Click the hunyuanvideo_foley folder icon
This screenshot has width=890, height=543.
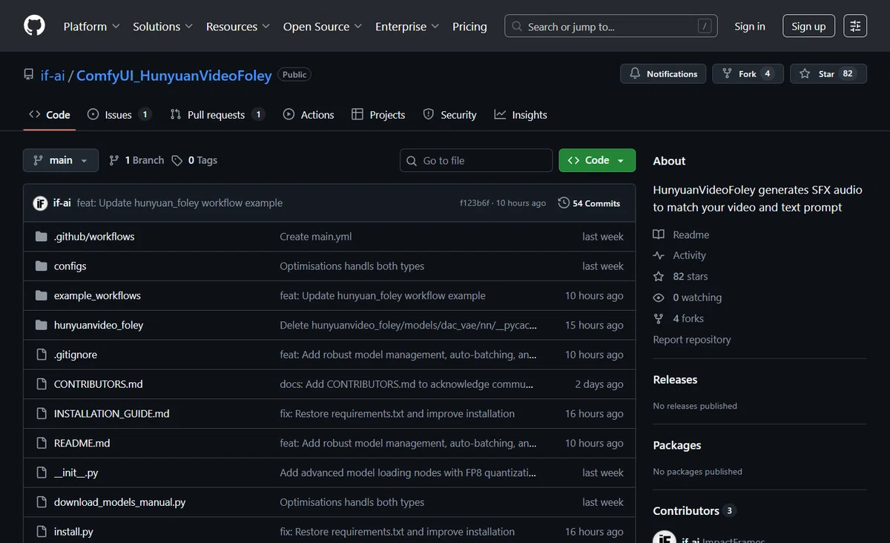[x=42, y=325]
